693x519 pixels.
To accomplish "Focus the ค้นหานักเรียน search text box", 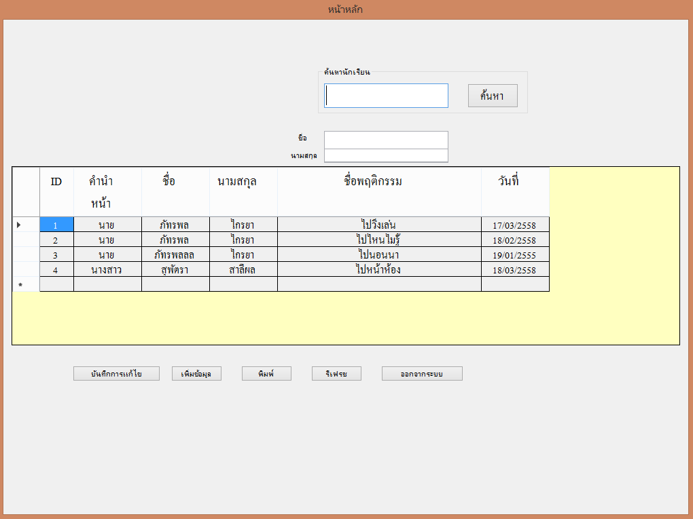I will [x=386, y=96].
